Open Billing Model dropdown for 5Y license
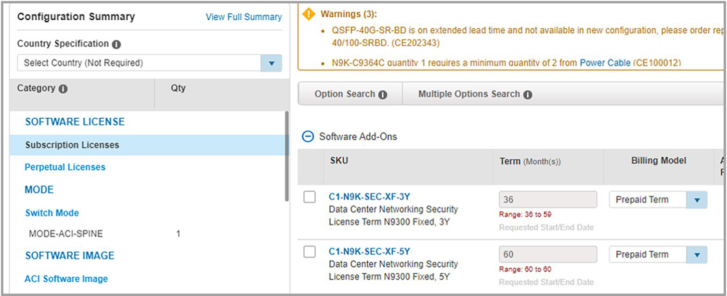The height and width of the screenshot is (296, 727). coord(697,255)
